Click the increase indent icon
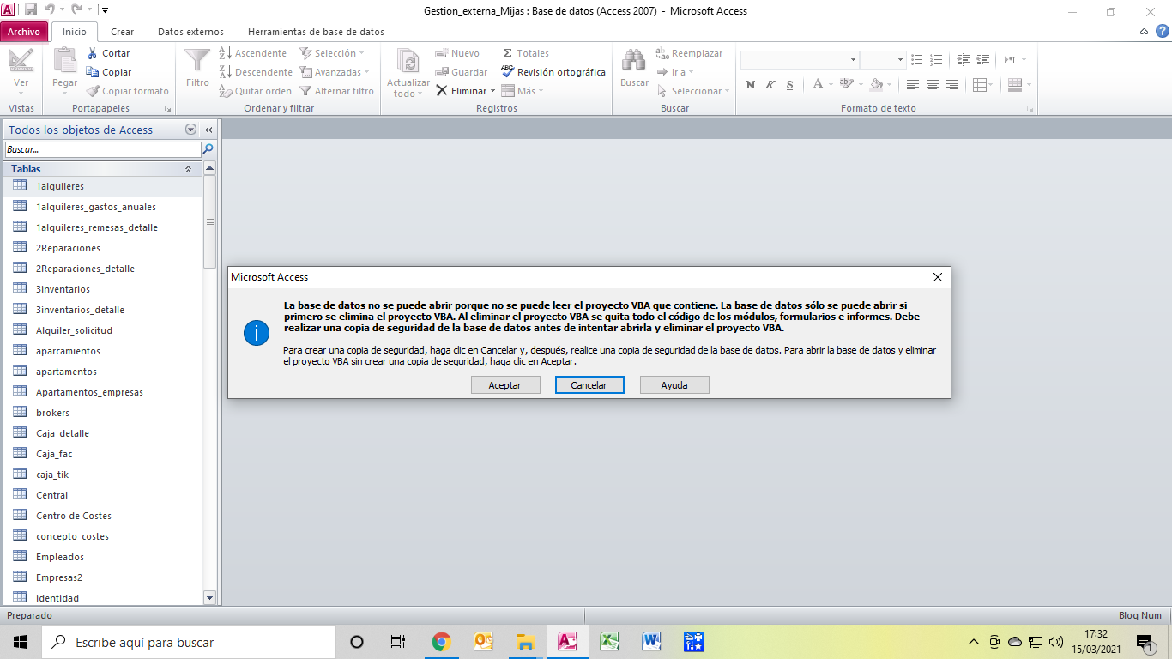Image resolution: width=1172 pixels, height=659 pixels. [964, 59]
